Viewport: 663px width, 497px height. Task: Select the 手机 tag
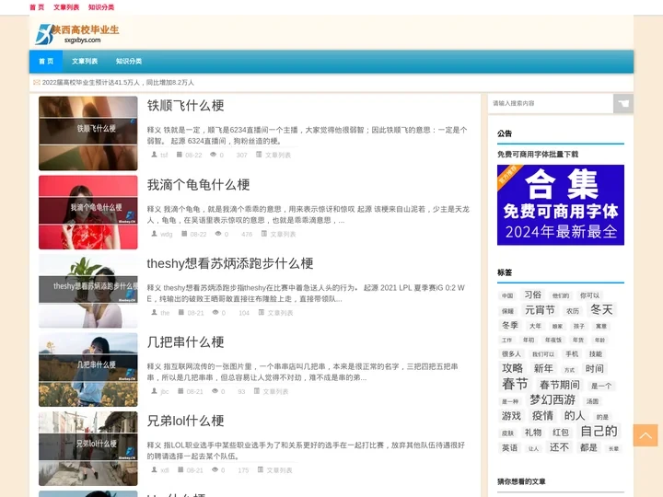tap(572, 353)
